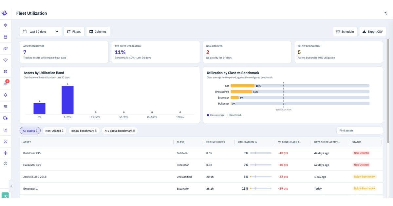Click the Class average legend entry

[x=216, y=115]
